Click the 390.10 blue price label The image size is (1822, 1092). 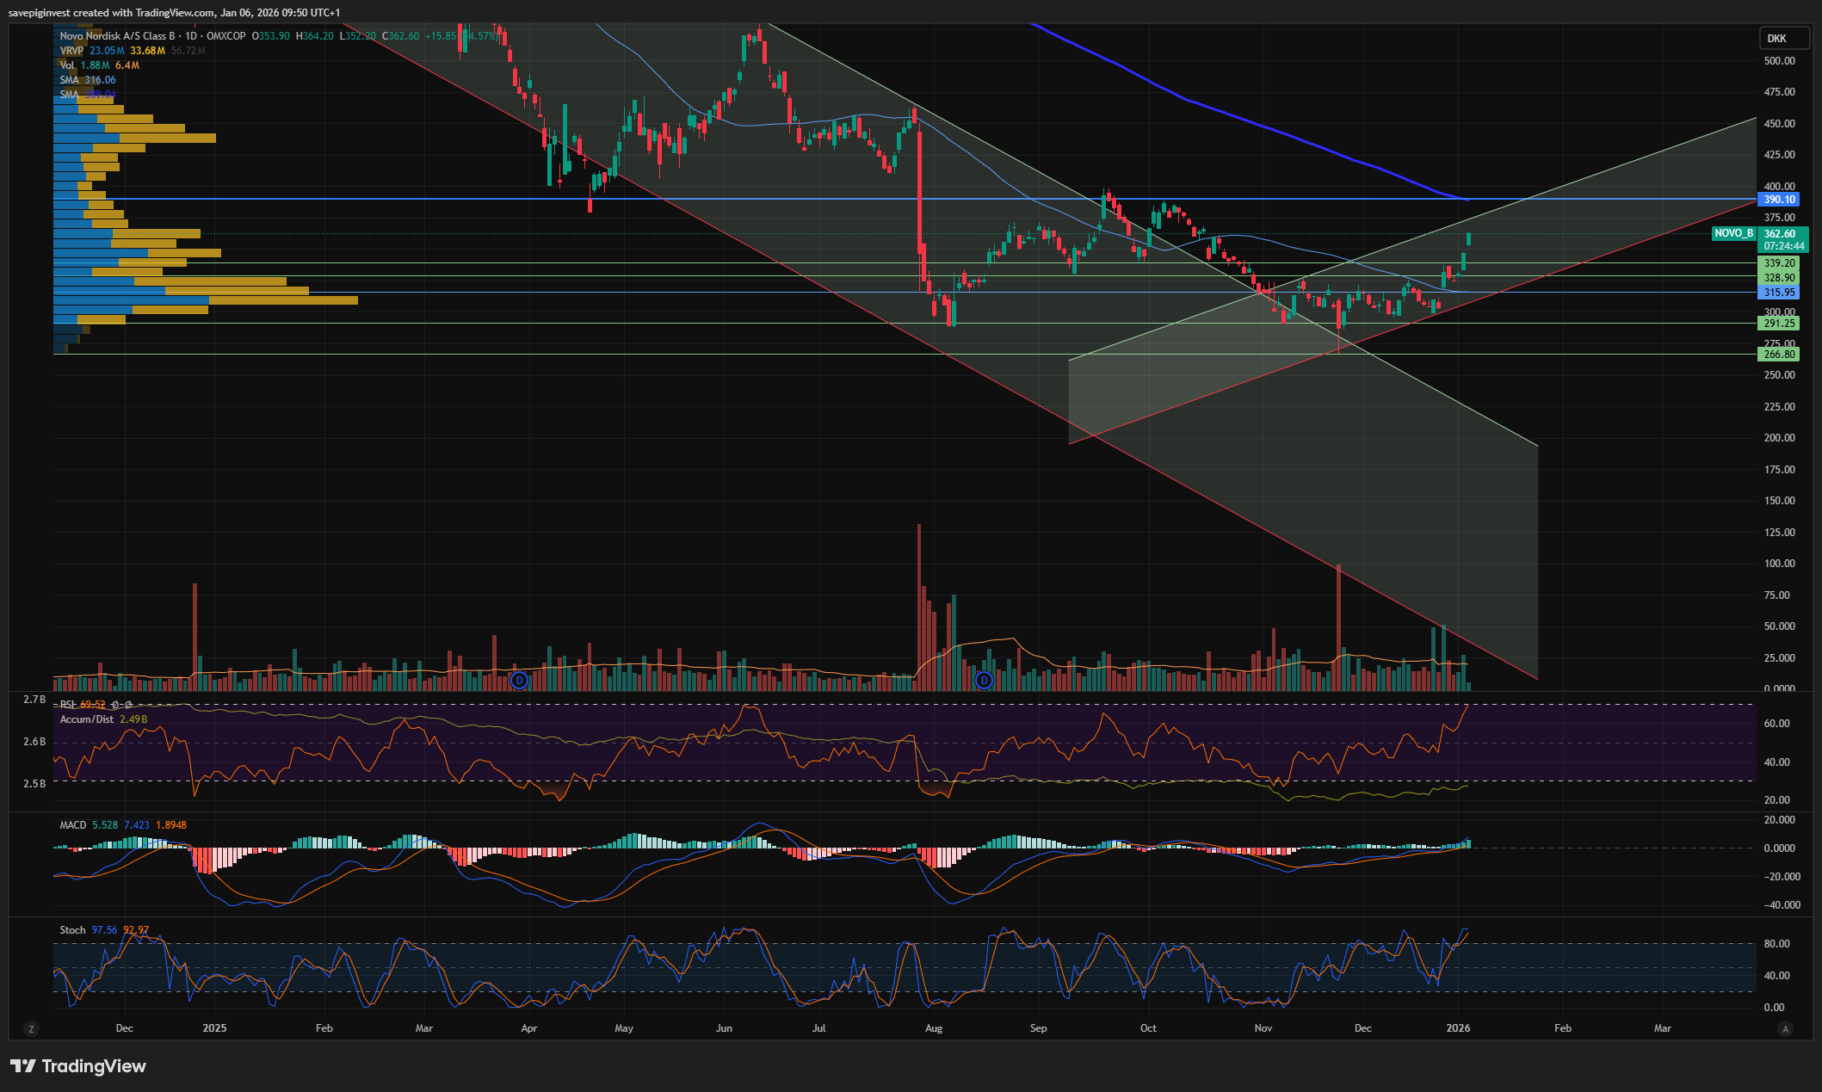pos(1779,200)
